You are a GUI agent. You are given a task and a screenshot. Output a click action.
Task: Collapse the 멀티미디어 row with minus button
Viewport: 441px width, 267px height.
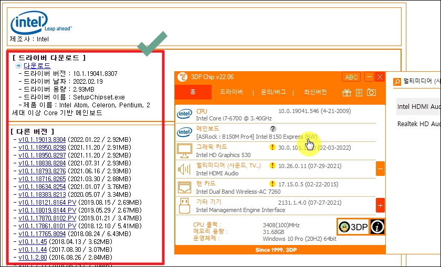point(380,169)
